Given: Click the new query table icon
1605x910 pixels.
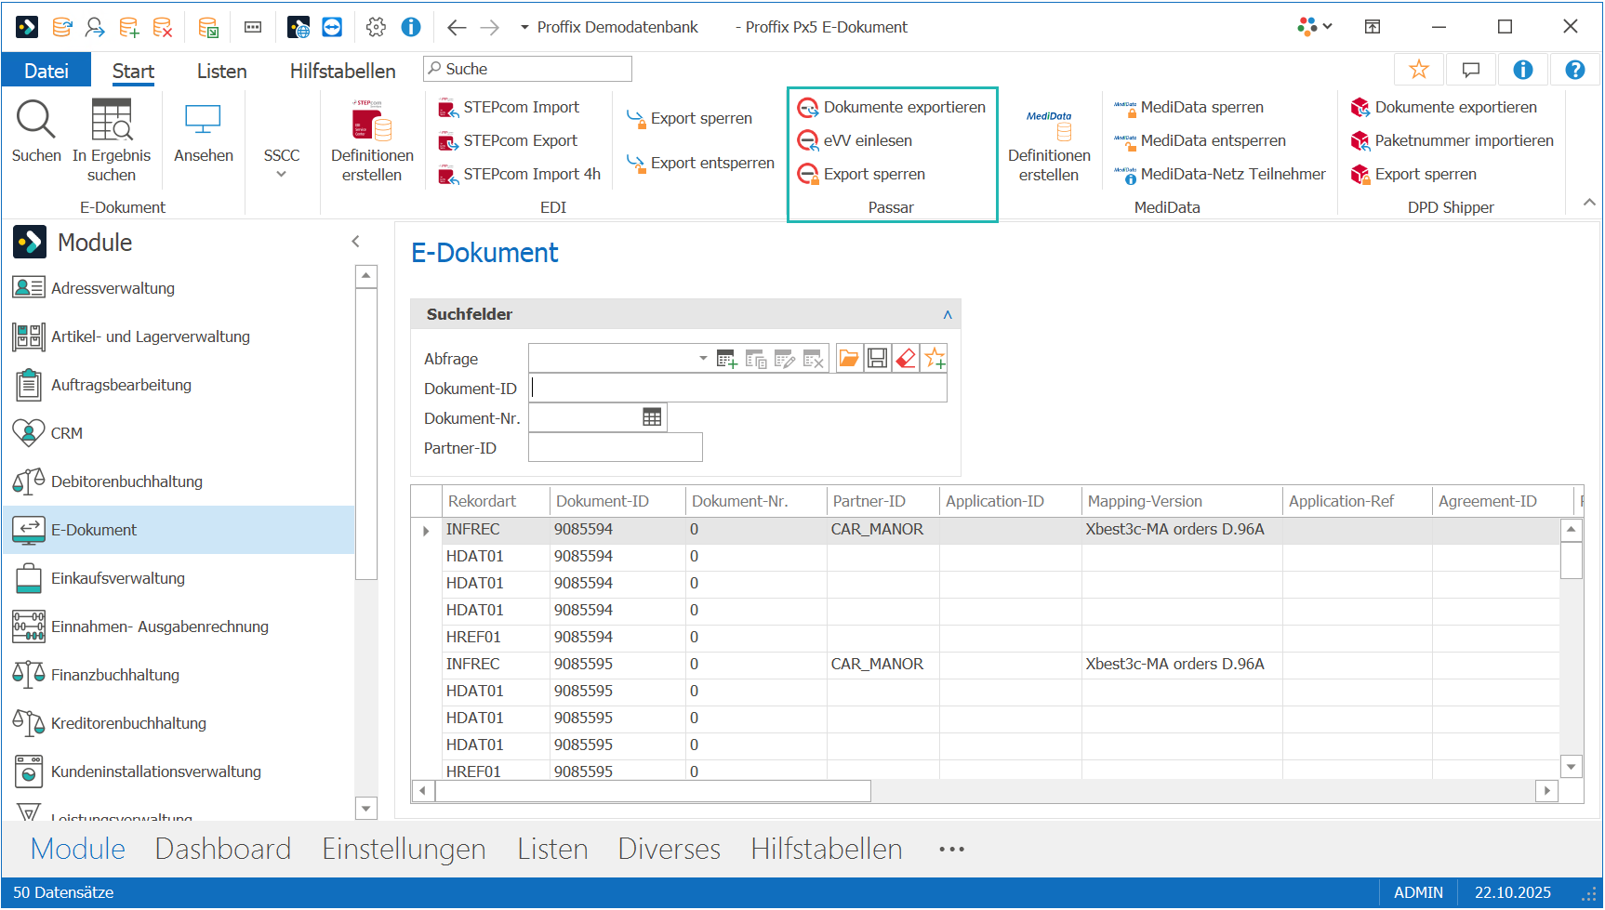Looking at the screenshot, I should pos(727,359).
